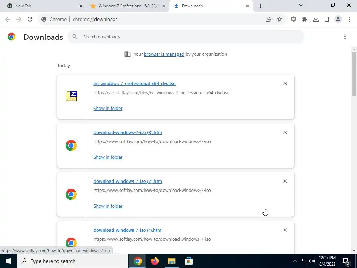Switch to the Windows 7 Professional ISO tab
Screen dimensions: 357x268
click(128, 6)
